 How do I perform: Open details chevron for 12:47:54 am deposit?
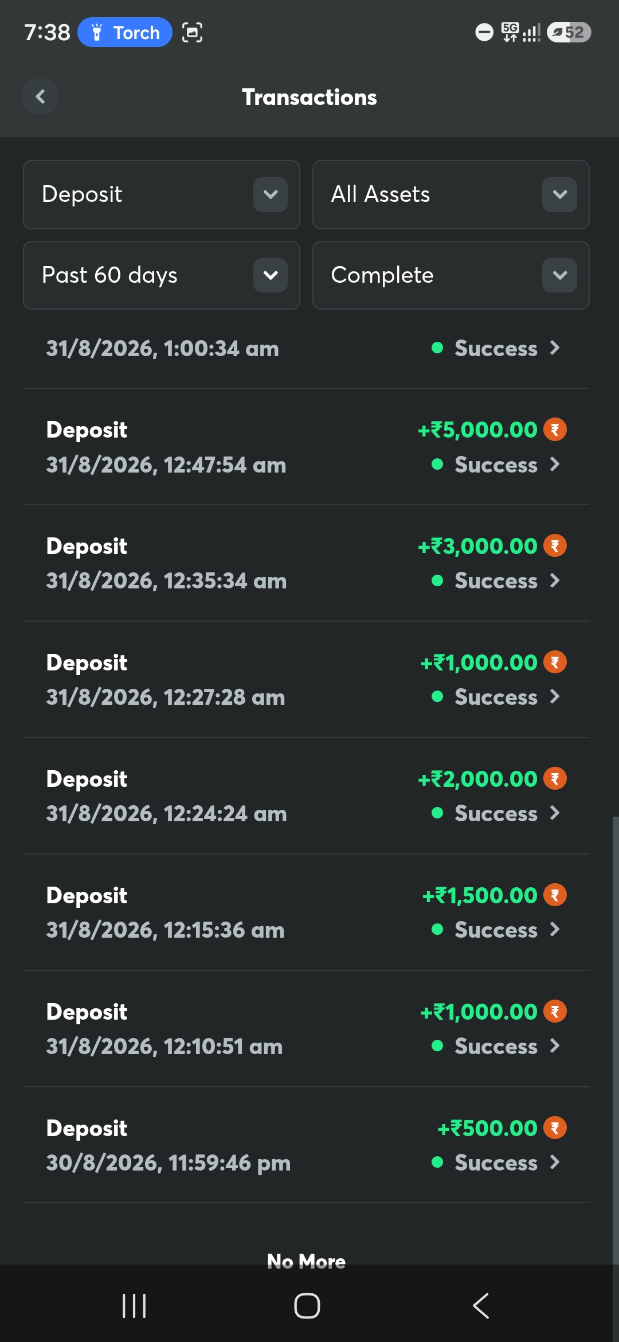pos(555,464)
